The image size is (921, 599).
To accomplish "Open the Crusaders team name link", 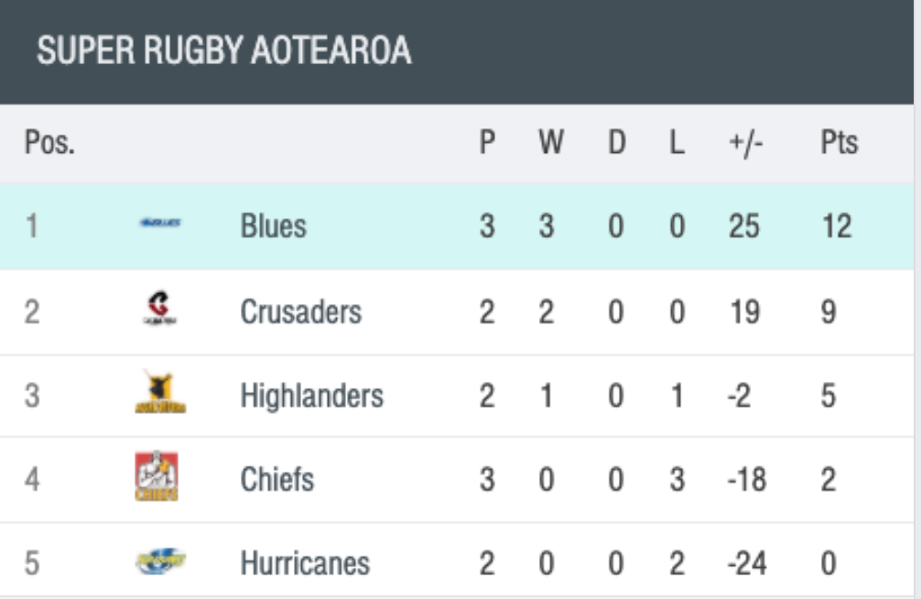I will coord(300,311).
